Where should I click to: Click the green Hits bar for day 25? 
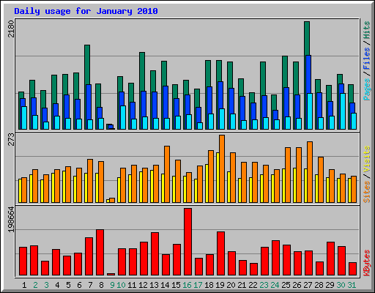285,72
